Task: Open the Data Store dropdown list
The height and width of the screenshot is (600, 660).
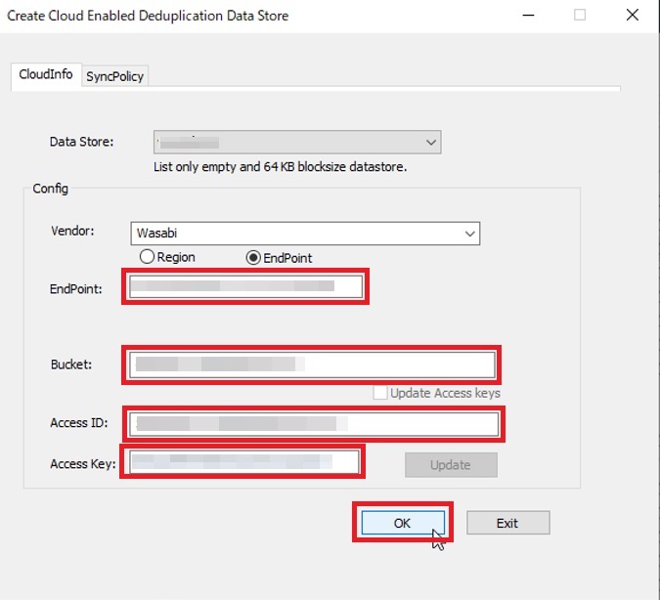Action: [296, 143]
